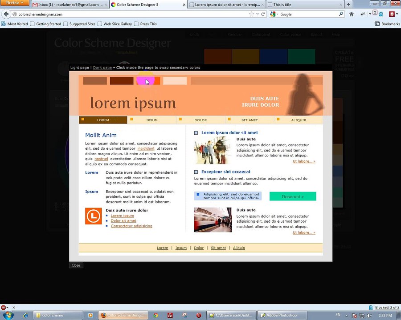Click the footer Aliquip link
Screen dimensions: 401x320
click(239, 248)
